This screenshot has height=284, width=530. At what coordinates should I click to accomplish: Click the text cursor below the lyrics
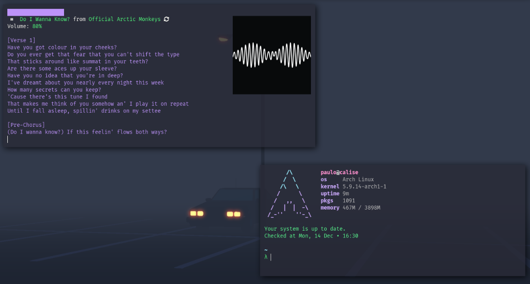8,139
